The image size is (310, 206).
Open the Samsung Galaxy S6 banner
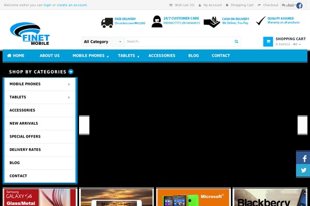(x=40, y=197)
